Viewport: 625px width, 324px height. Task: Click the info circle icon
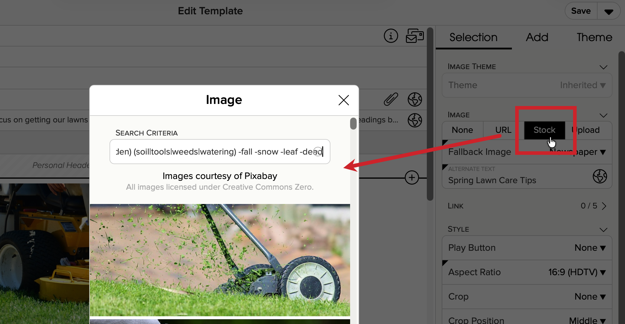(391, 36)
